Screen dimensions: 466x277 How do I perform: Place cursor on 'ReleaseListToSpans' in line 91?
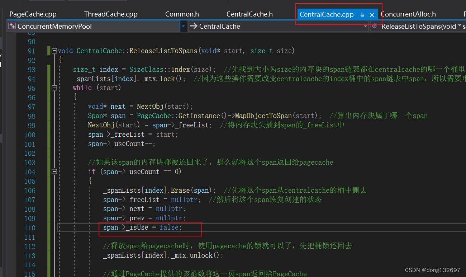coord(163,51)
